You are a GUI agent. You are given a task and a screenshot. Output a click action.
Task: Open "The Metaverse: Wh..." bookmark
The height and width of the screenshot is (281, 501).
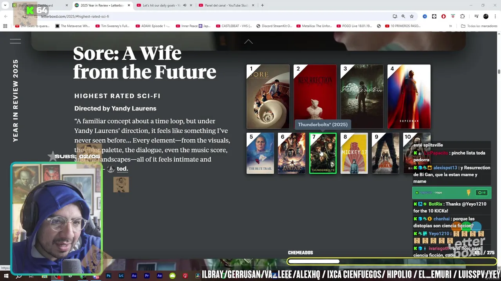72,26
